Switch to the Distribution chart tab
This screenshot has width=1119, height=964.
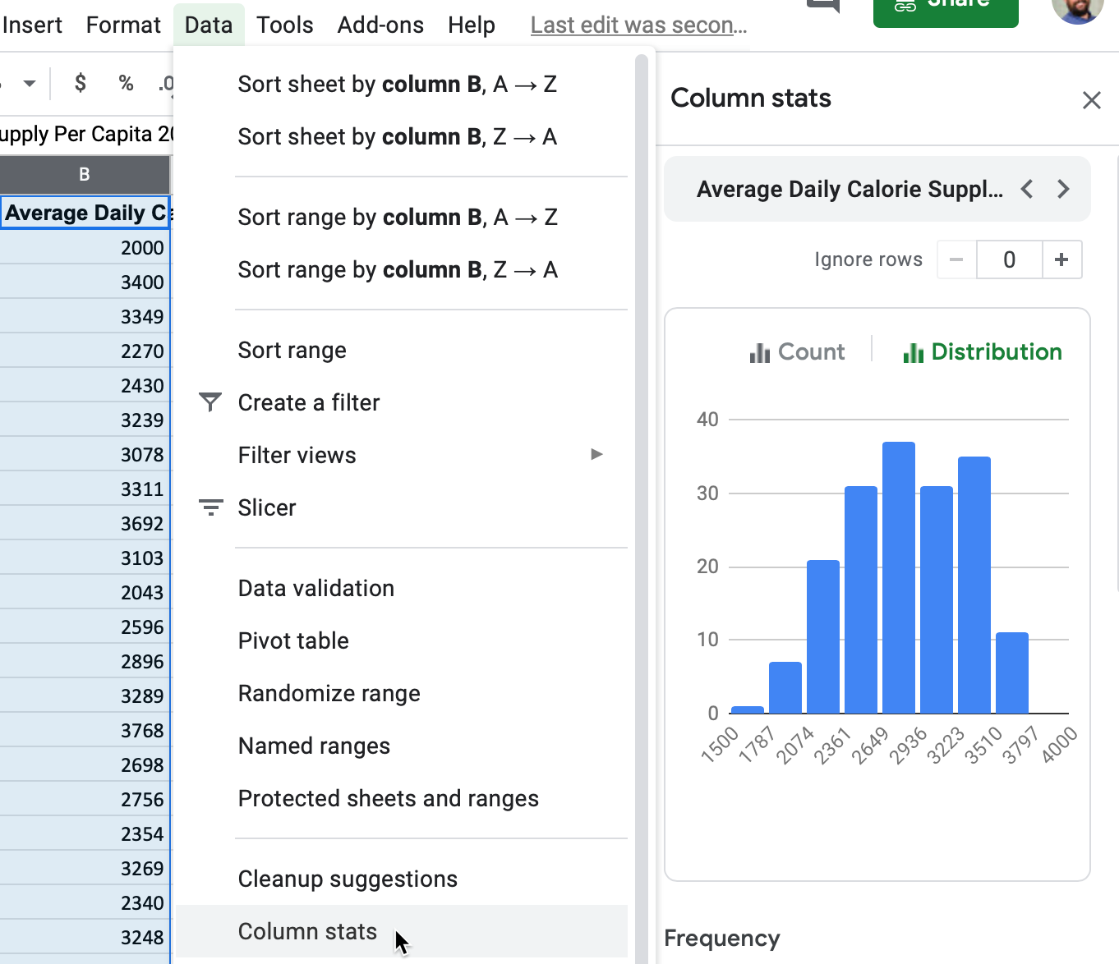click(982, 352)
